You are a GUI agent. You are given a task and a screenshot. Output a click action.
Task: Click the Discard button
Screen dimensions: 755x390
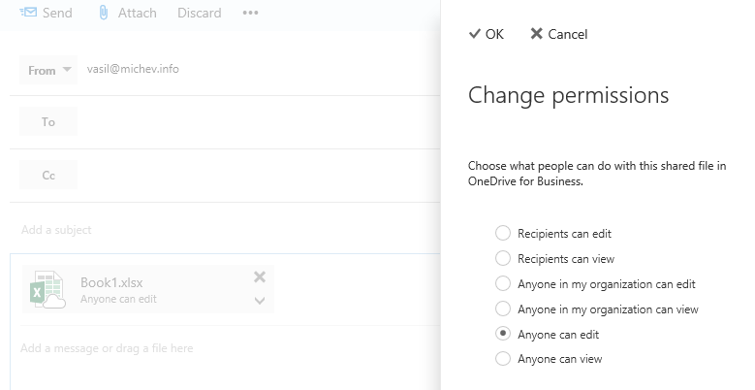[199, 13]
